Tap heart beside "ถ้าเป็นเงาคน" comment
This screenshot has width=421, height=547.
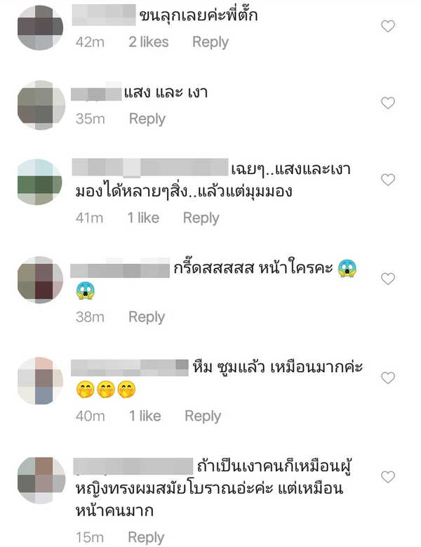pyautogui.click(x=387, y=477)
